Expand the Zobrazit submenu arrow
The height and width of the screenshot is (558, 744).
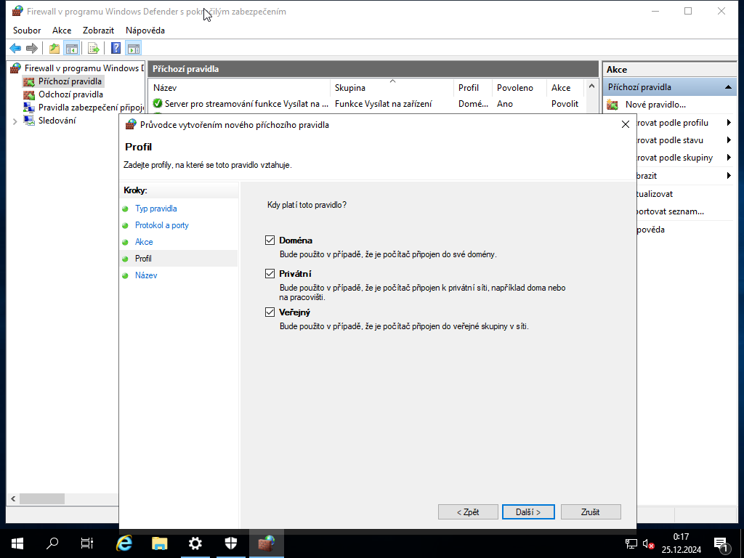tap(730, 175)
